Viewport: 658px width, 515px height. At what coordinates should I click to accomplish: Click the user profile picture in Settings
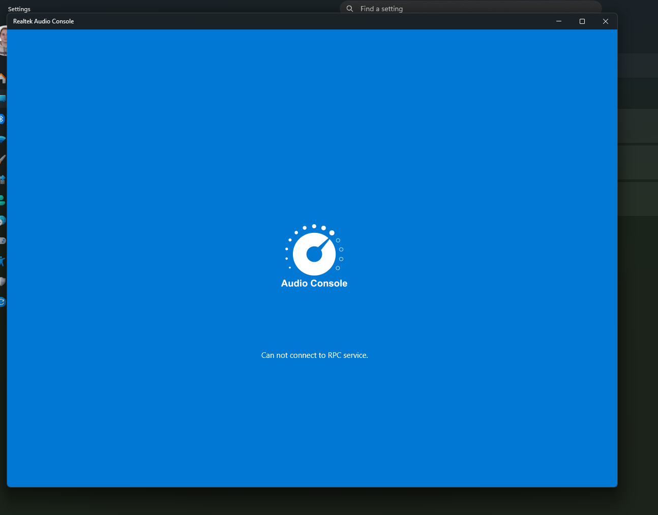click(x=3, y=41)
